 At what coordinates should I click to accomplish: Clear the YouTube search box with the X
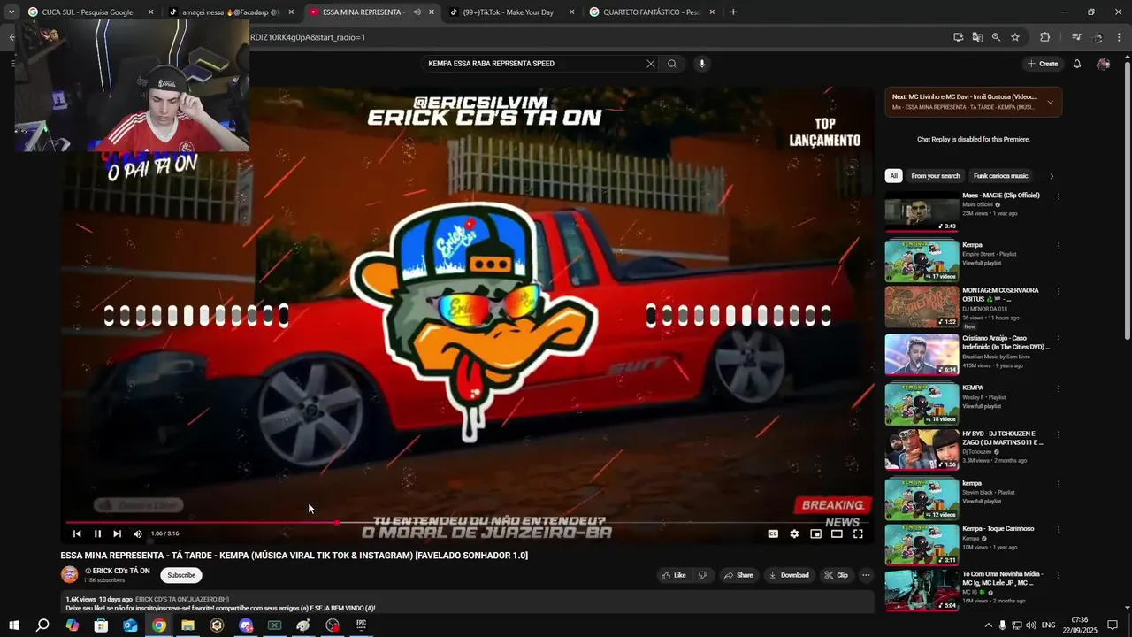(651, 64)
